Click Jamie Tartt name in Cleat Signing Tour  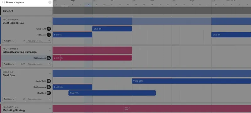[40, 29]
